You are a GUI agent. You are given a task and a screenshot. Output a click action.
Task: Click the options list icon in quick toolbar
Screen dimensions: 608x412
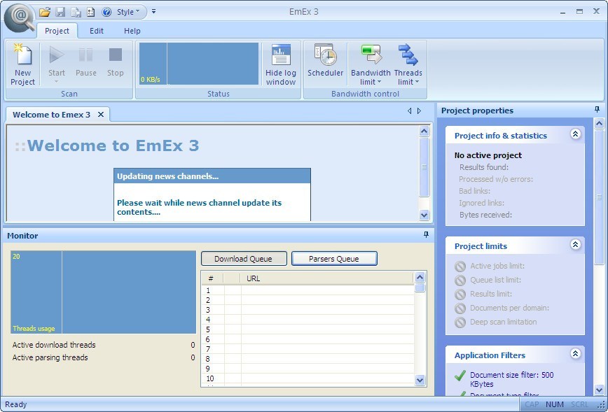point(91,12)
